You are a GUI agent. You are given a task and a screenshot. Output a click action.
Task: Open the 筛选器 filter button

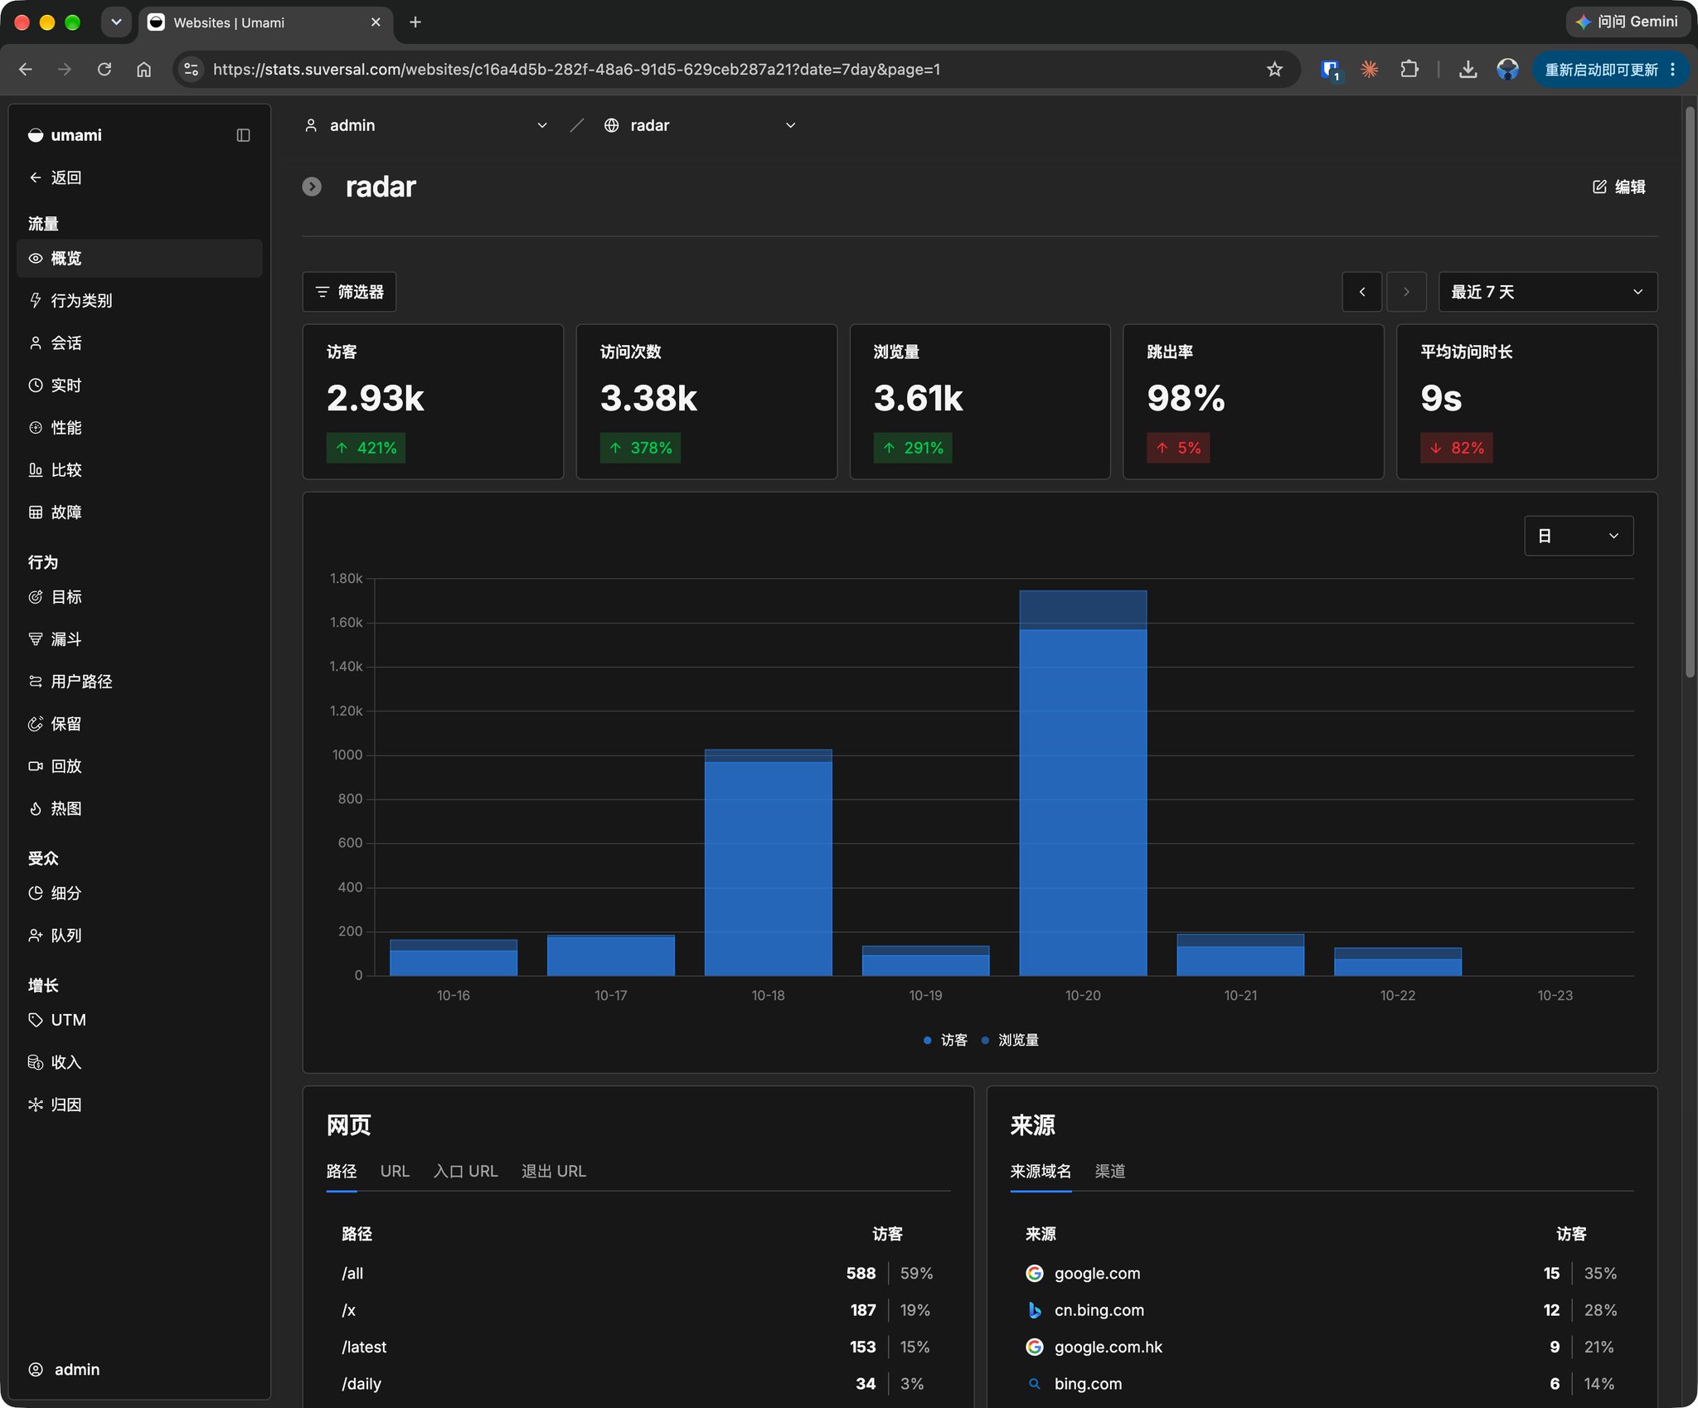tap(349, 292)
